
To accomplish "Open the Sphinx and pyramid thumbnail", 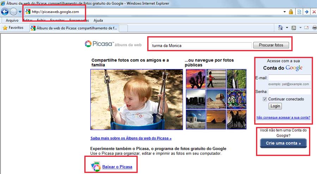I will tap(216, 99).
